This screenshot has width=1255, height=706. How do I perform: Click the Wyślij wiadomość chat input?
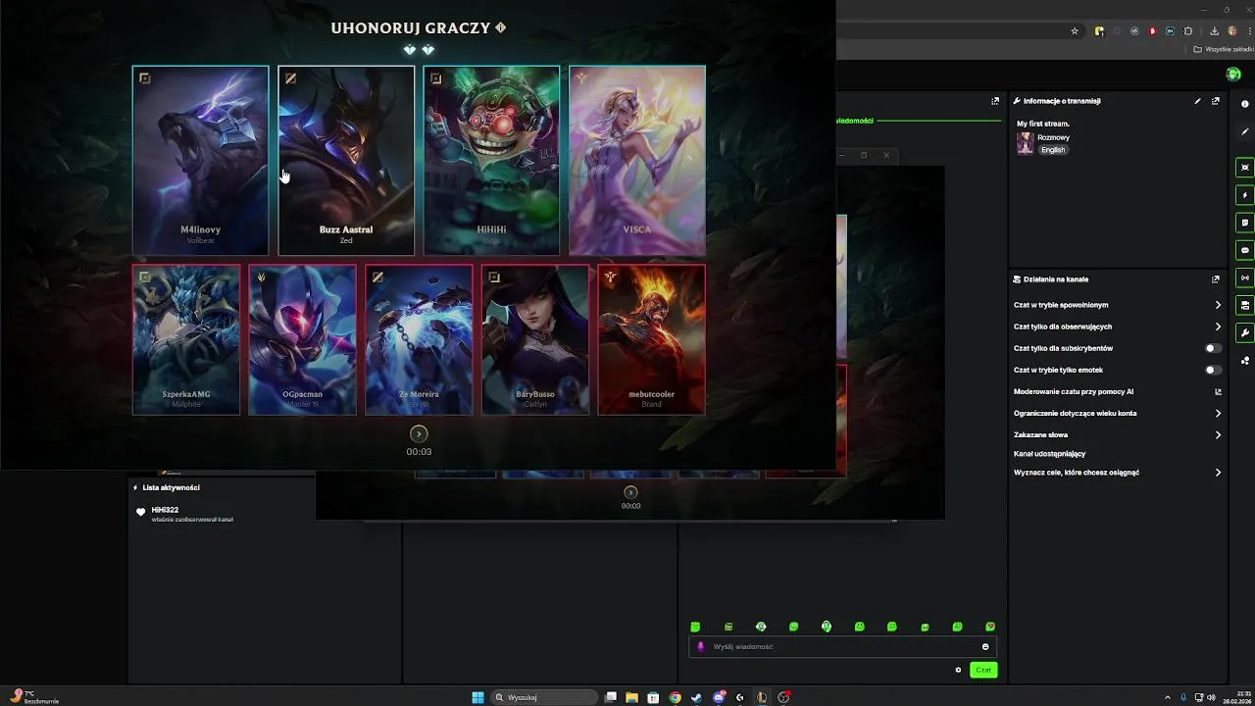point(843,646)
